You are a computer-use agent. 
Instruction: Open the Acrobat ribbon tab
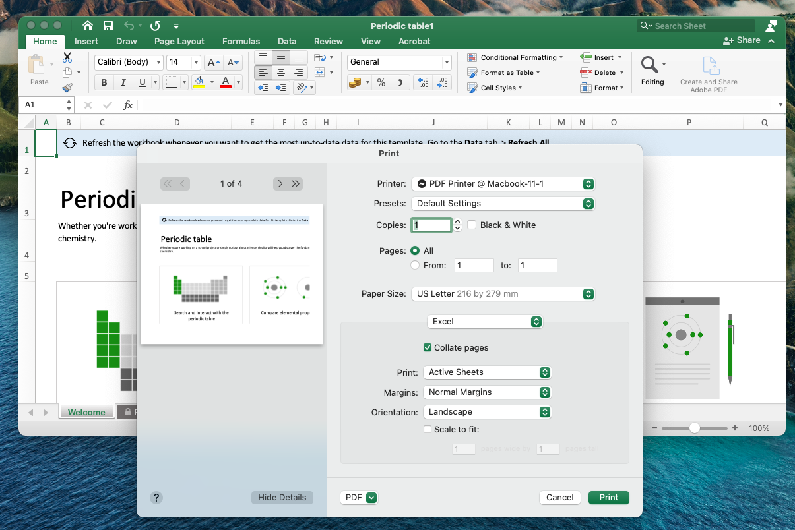[x=414, y=41]
